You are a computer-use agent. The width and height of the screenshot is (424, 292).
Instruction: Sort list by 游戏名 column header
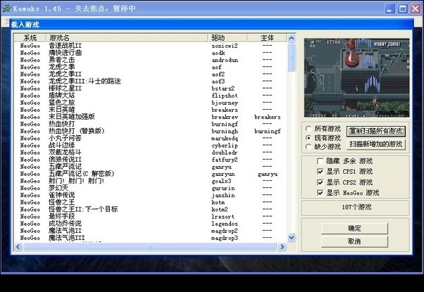[127, 37]
